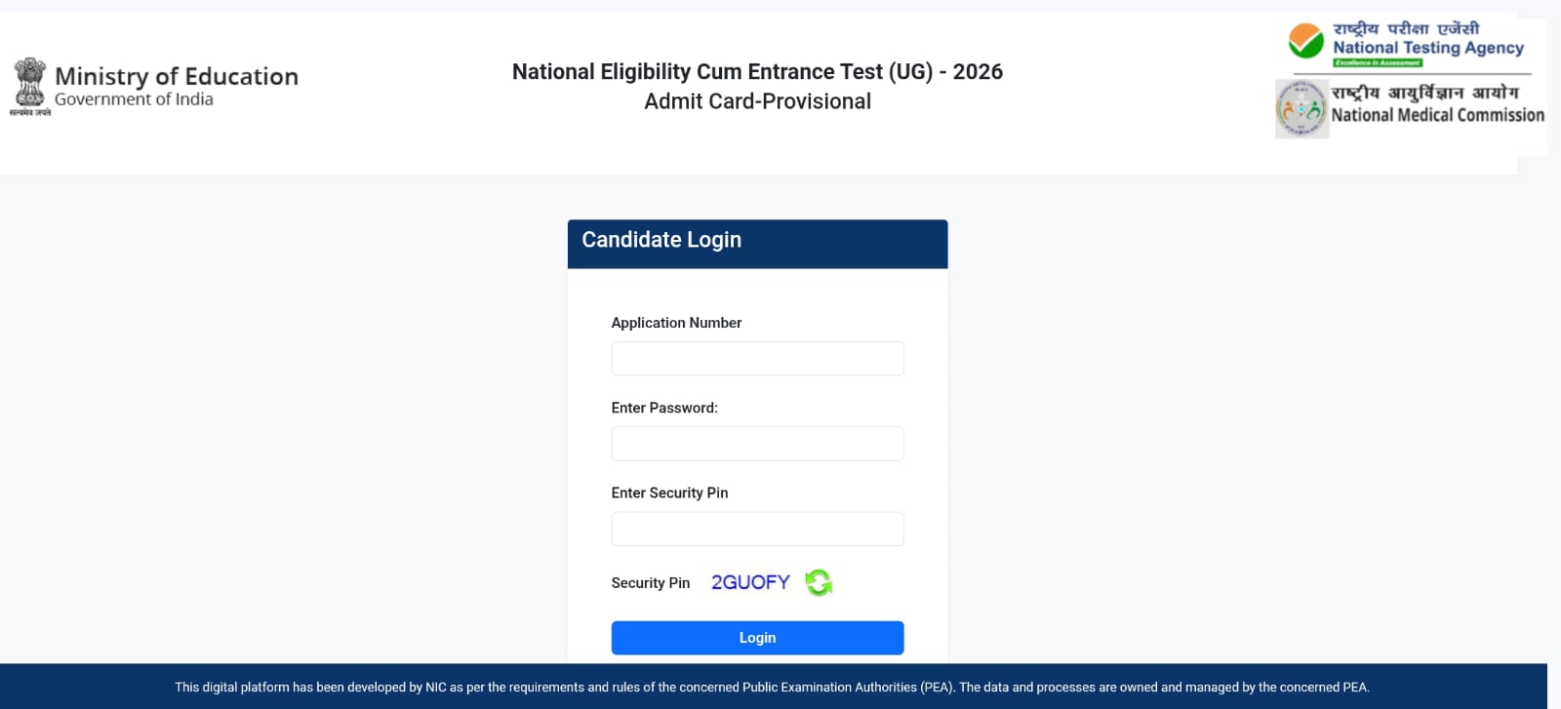The height and width of the screenshot is (709, 1561).
Task: Click the National Eligibility Cum Entrance Test title
Action: (757, 71)
